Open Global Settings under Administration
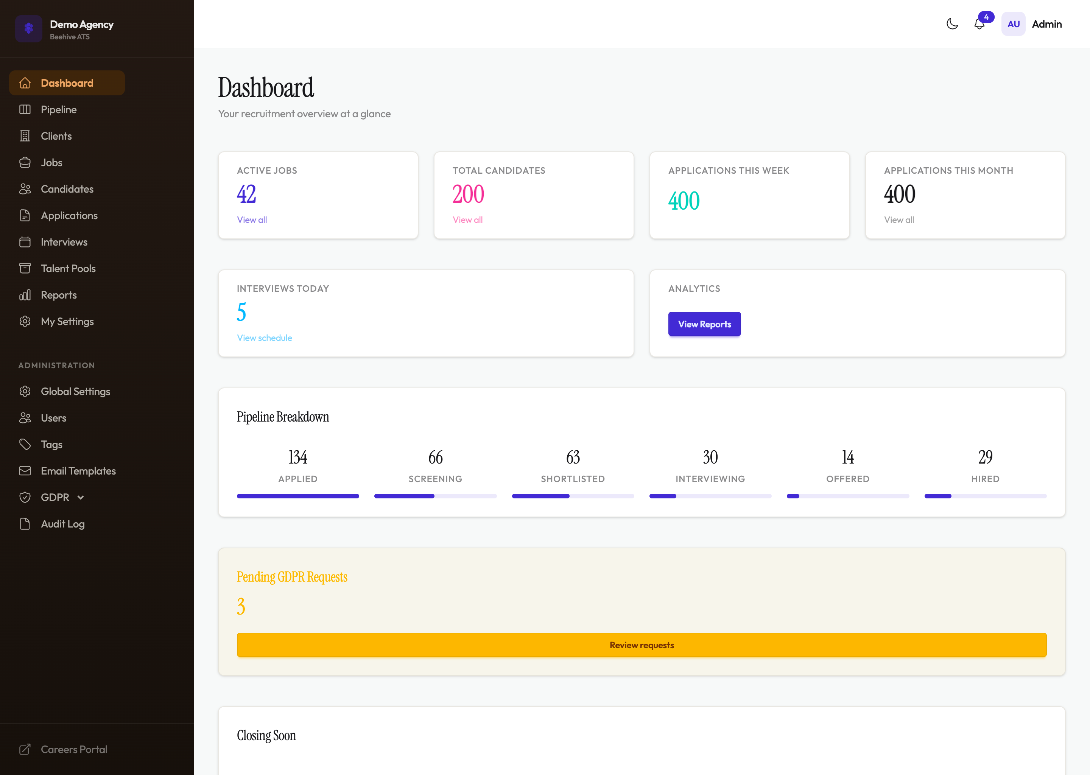Screen dimensions: 1090x775 tap(75, 391)
